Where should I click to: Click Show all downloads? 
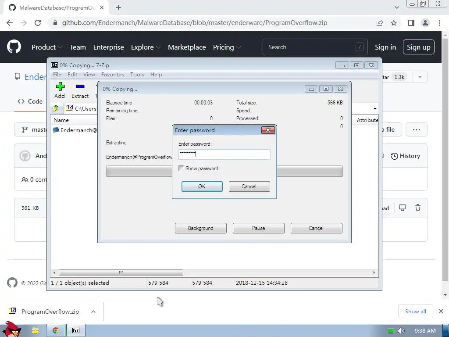[416, 311]
